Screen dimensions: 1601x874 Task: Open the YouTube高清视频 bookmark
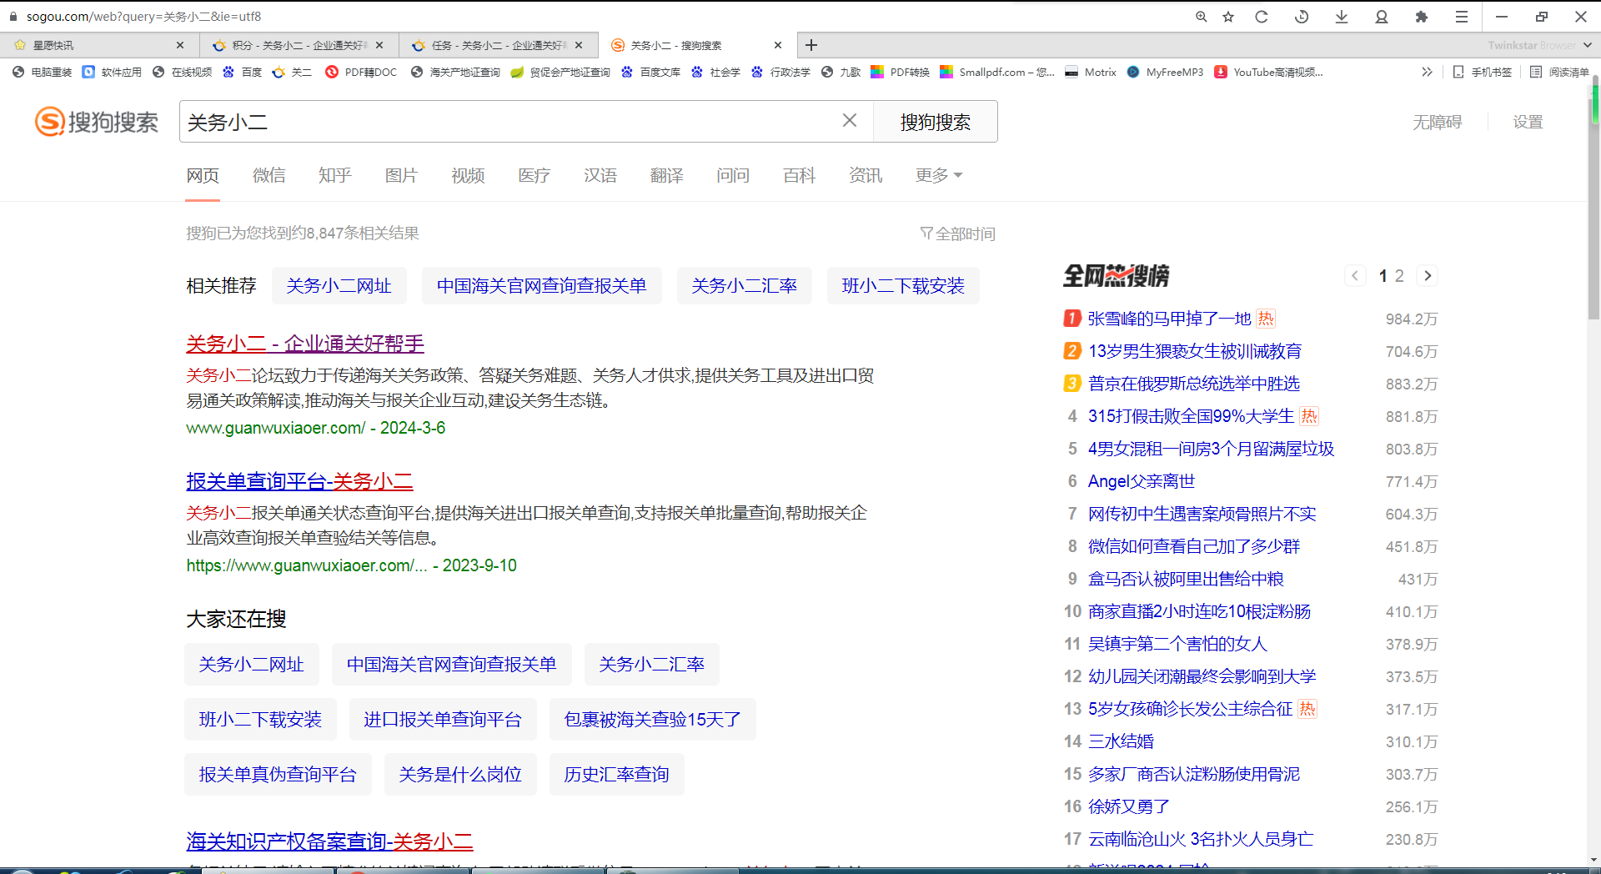1269,73
